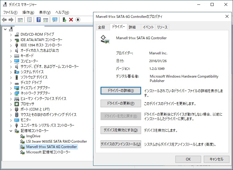
Task: Select the computer root node icon in tree
Action: (11, 29)
